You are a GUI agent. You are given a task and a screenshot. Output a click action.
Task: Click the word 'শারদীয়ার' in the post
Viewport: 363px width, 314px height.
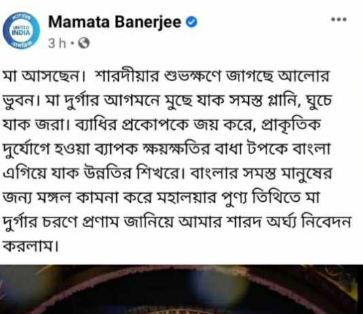pyautogui.click(x=128, y=75)
